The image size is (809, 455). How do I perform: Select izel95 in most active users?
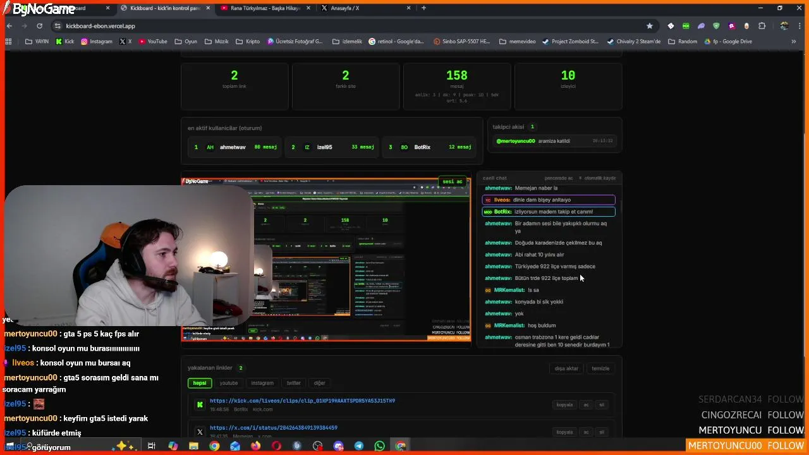(x=331, y=147)
